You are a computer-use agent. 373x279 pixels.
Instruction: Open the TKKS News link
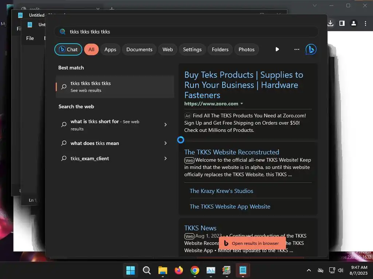pyautogui.click(x=200, y=228)
